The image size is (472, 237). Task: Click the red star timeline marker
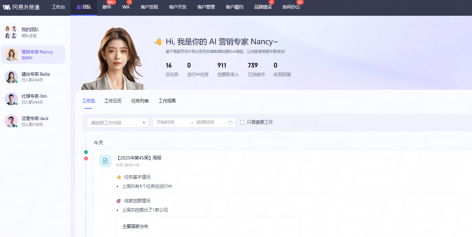(x=86, y=158)
